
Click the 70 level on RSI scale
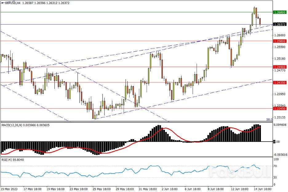pyautogui.click(x=275, y=166)
